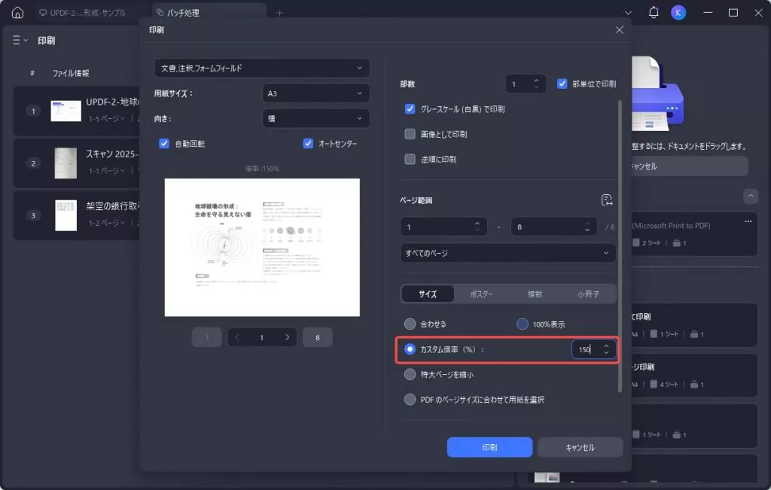771x490 pixels.
Task: Disable the 自動回転 checkbox
Action: (163, 143)
